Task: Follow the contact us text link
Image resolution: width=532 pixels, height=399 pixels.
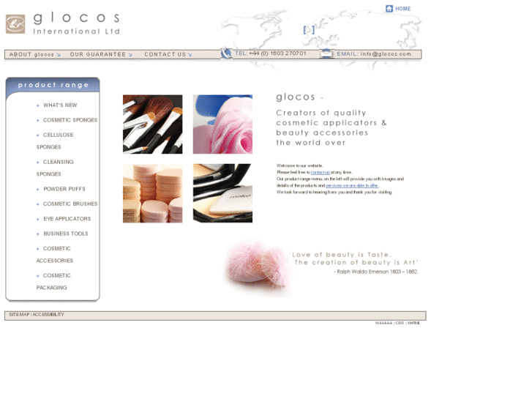Action: point(321,173)
